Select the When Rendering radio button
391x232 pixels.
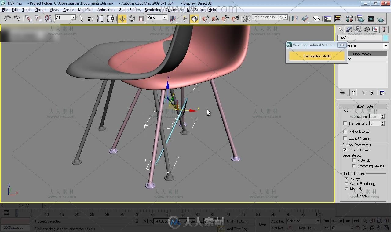pyautogui.click(x=346, y=184)
